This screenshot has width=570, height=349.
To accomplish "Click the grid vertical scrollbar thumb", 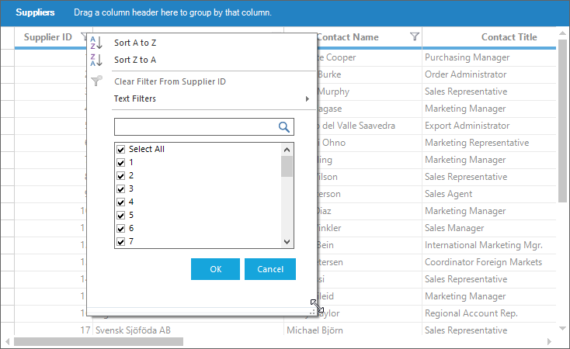I will click(x=562, y=120).
